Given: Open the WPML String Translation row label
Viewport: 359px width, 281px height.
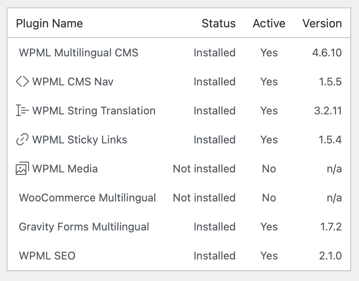Looking at the screenshot, I should coord(94,111).
